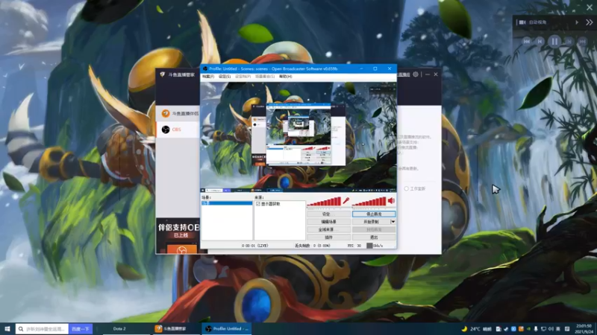Open the 设定(S) menu in OBS
This screenshot has width=597, height=335.
[x=225, y=77]
